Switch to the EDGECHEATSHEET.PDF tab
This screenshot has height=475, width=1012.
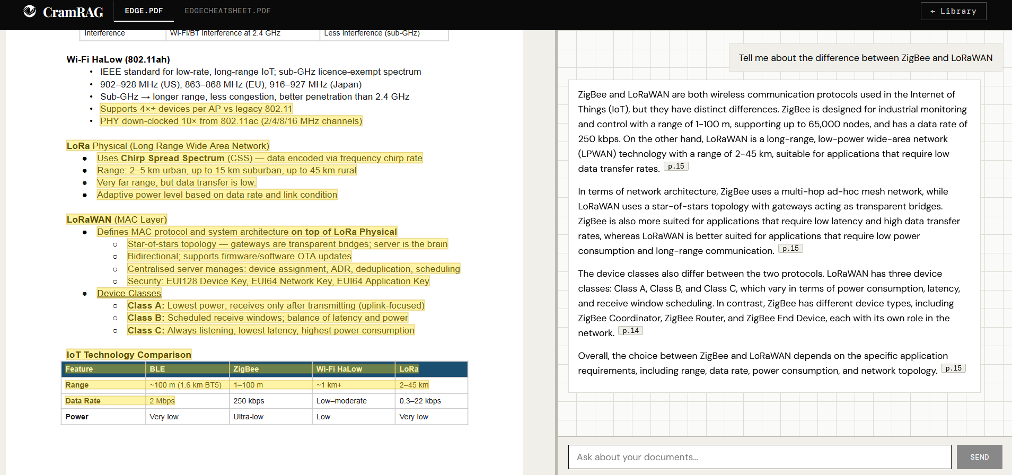pyautogui.click(x=227, y=11)
